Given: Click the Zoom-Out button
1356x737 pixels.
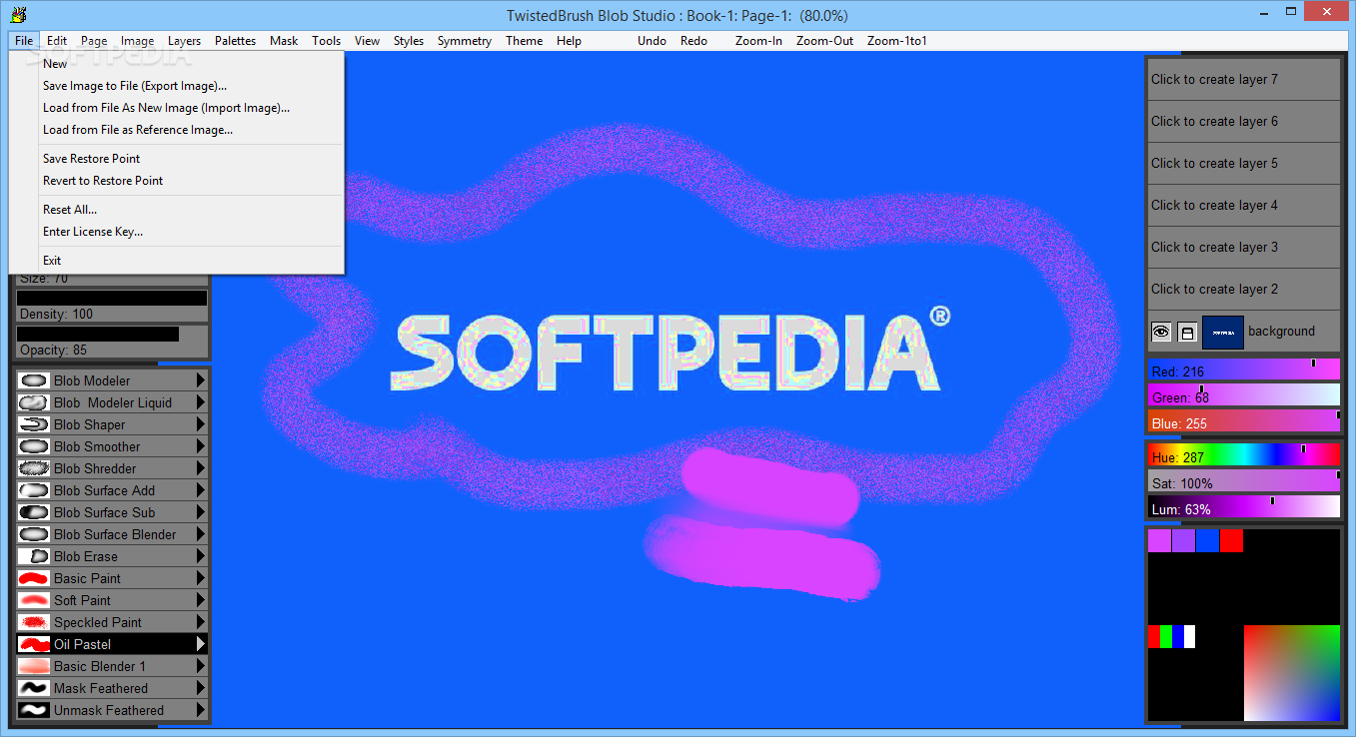Looking at the screenshot, I should [x=824, y=41].
